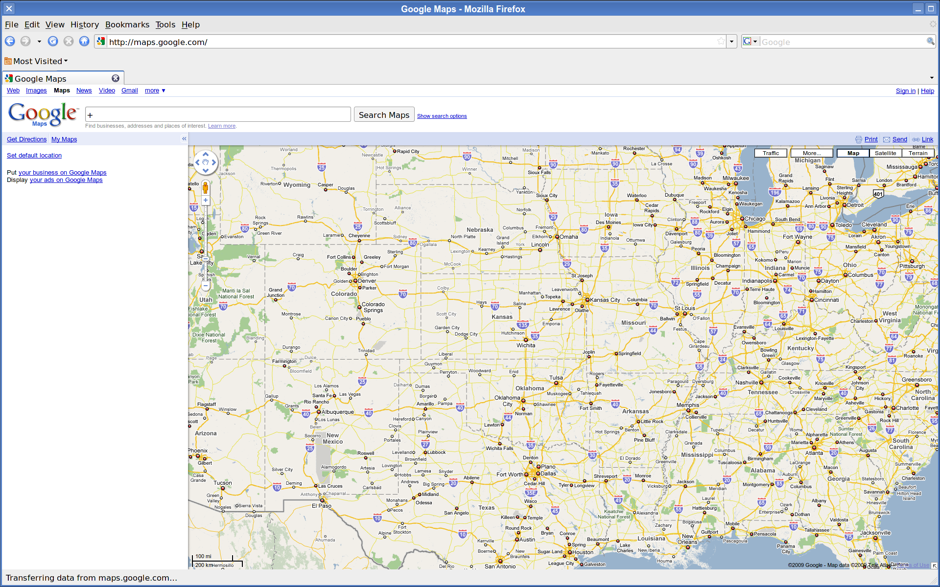The height and width of the screenshot is (587, 940).
Task: Zoom in with the plus button
Action: pyautogui.click(x=206, y=200)
